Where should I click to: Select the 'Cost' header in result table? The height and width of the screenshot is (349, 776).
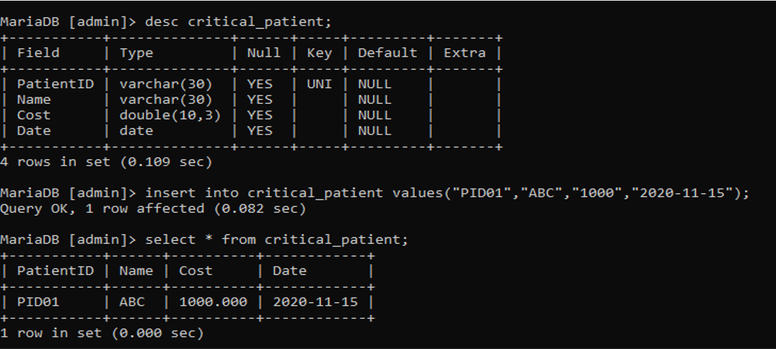(x=196, y=271)
